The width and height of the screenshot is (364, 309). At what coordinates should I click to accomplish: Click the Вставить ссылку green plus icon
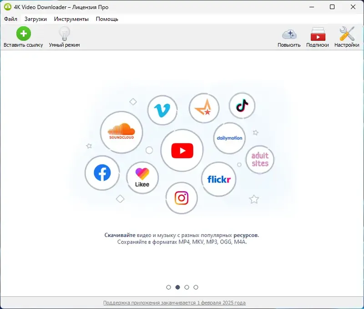[23, 33]
